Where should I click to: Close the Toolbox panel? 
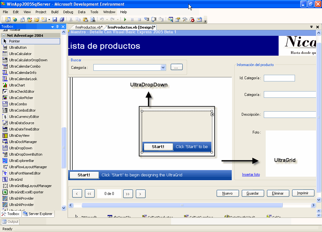pyautogui.click(x=63, y=26)
